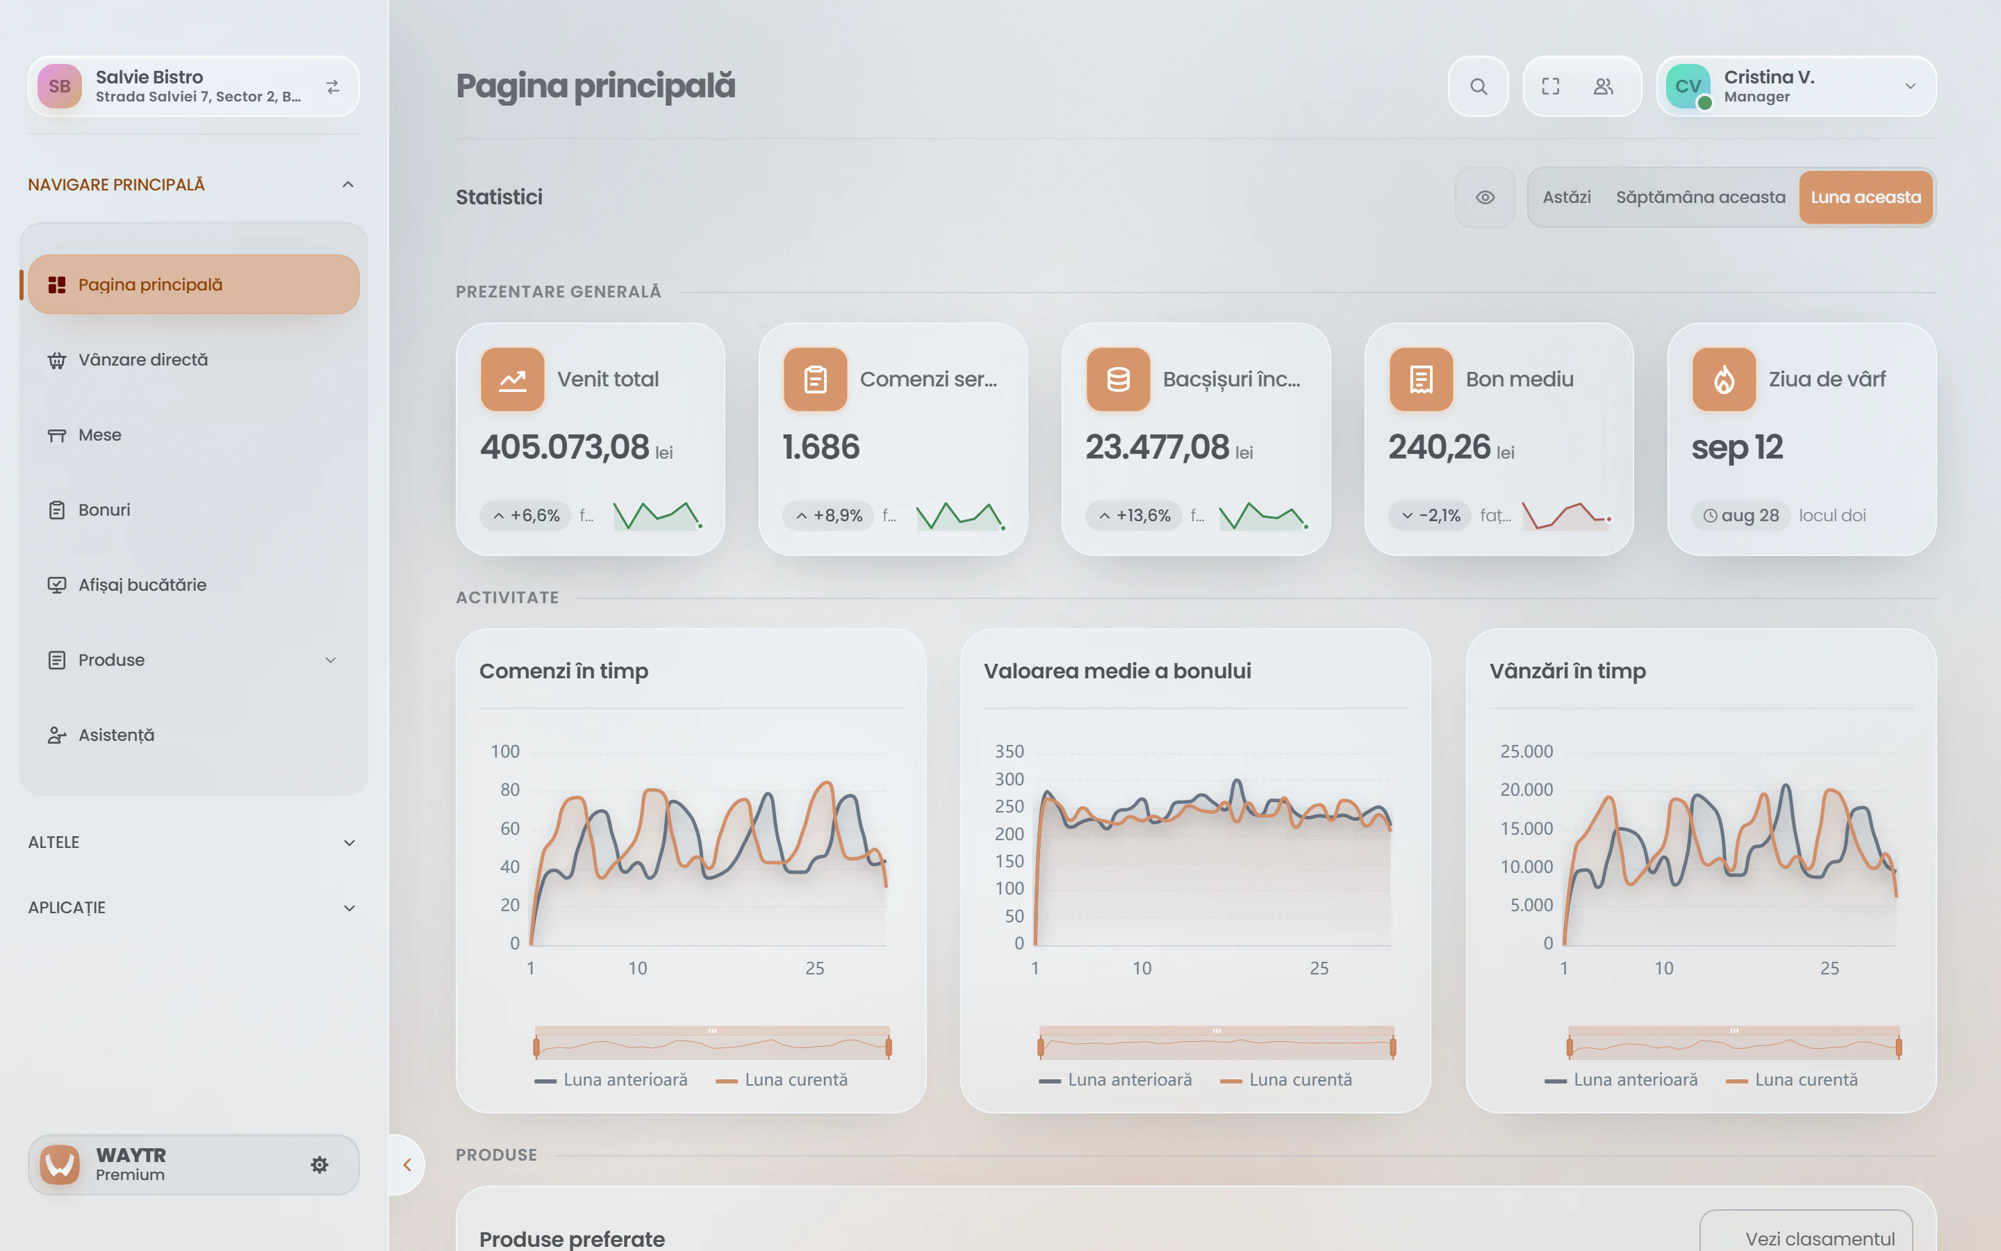
Task: Open the Bonuri menu item
Action: click(x=193, y=509)
